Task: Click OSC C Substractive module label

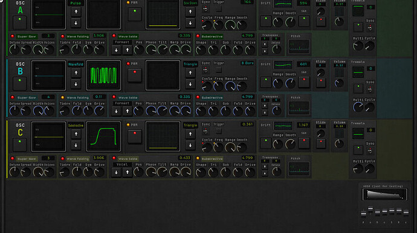Action: [212, 159]
